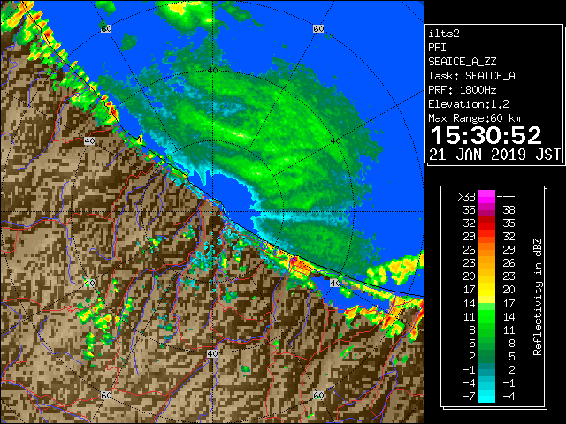
Task: Click the PRF: 1800Hz value
Action: (462, 90)
